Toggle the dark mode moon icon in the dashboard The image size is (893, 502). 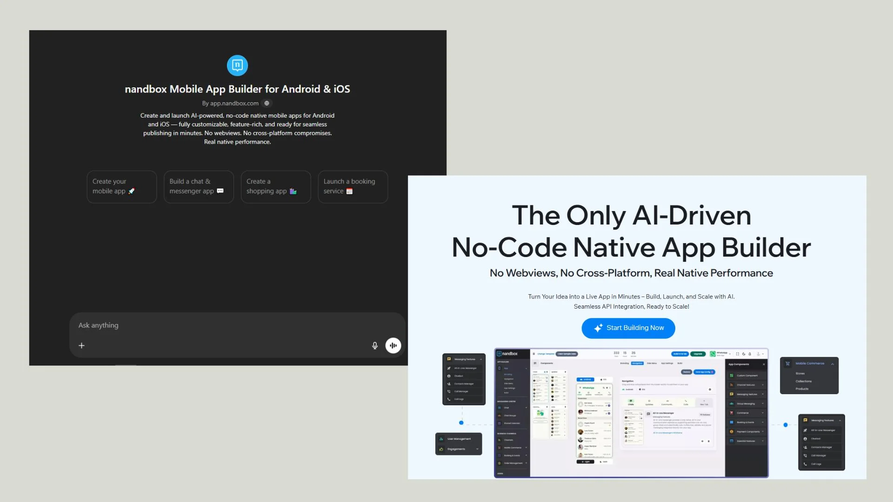(744, 354)
